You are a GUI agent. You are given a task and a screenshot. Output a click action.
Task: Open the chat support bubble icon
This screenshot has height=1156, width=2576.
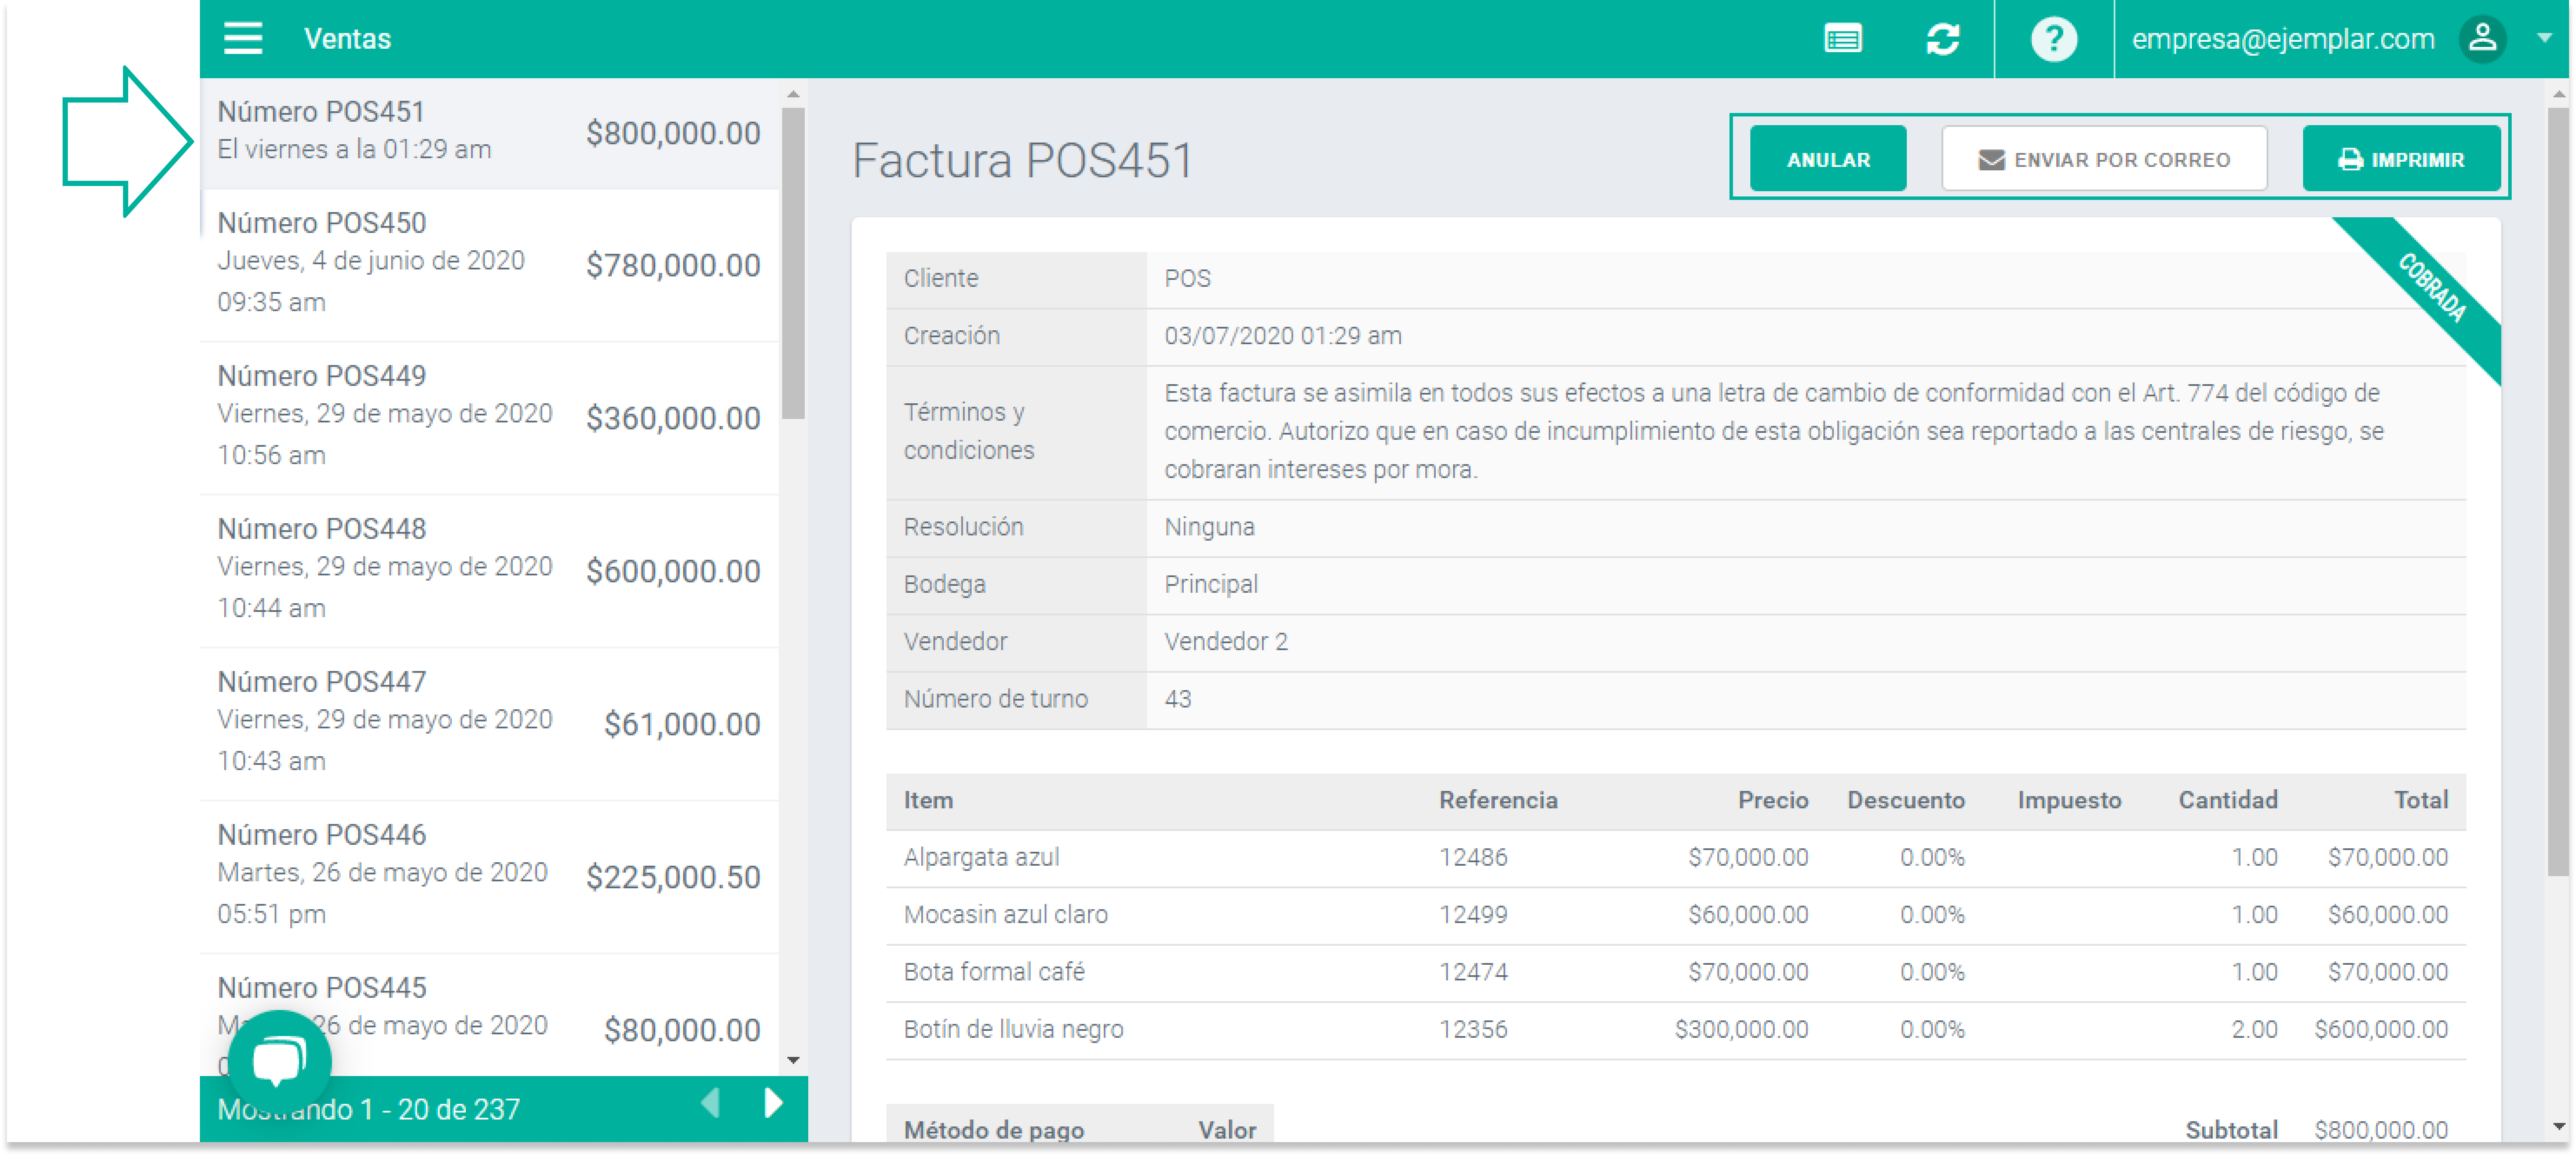tap(279, 1060)
